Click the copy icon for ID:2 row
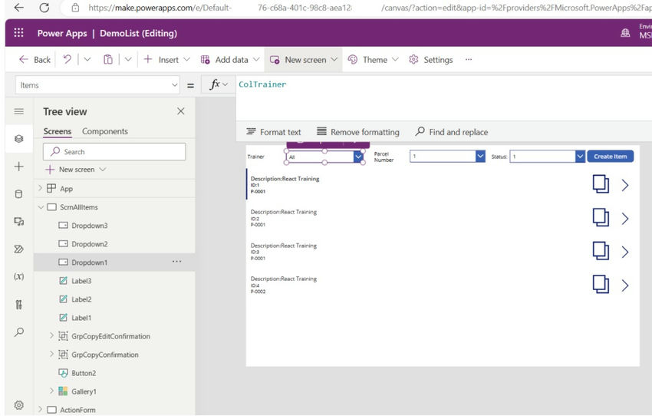Viewport: 652px width, 416px height. pyautogui.click(x=601, y=217)
